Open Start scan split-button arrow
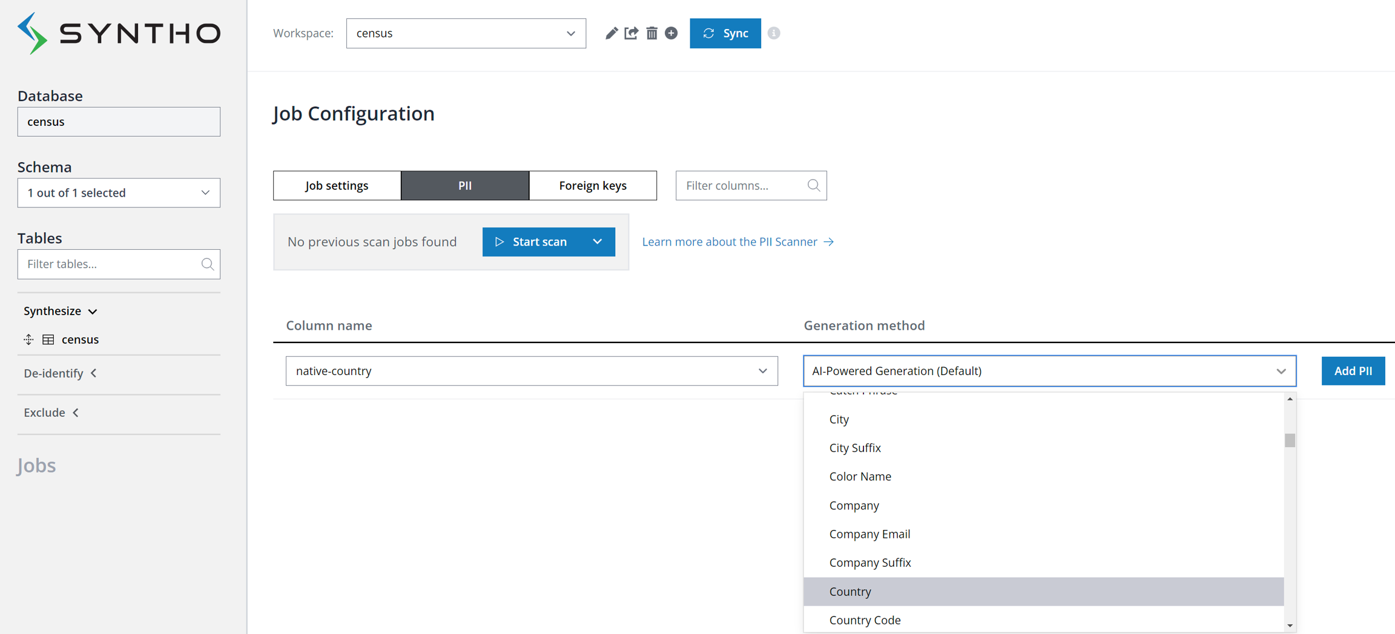Screen dimensions: 1395x634 click(x=598, y=242)
